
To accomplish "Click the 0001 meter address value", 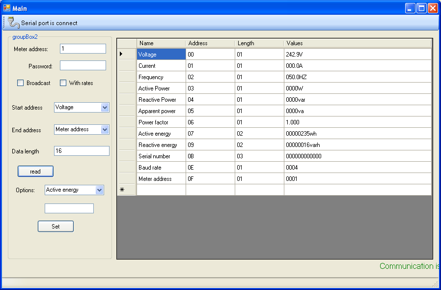I will point(358,178).
